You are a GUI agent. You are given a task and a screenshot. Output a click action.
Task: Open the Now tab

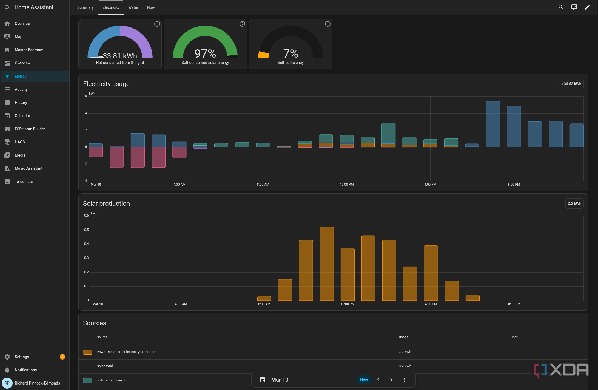tap(151, 7)
